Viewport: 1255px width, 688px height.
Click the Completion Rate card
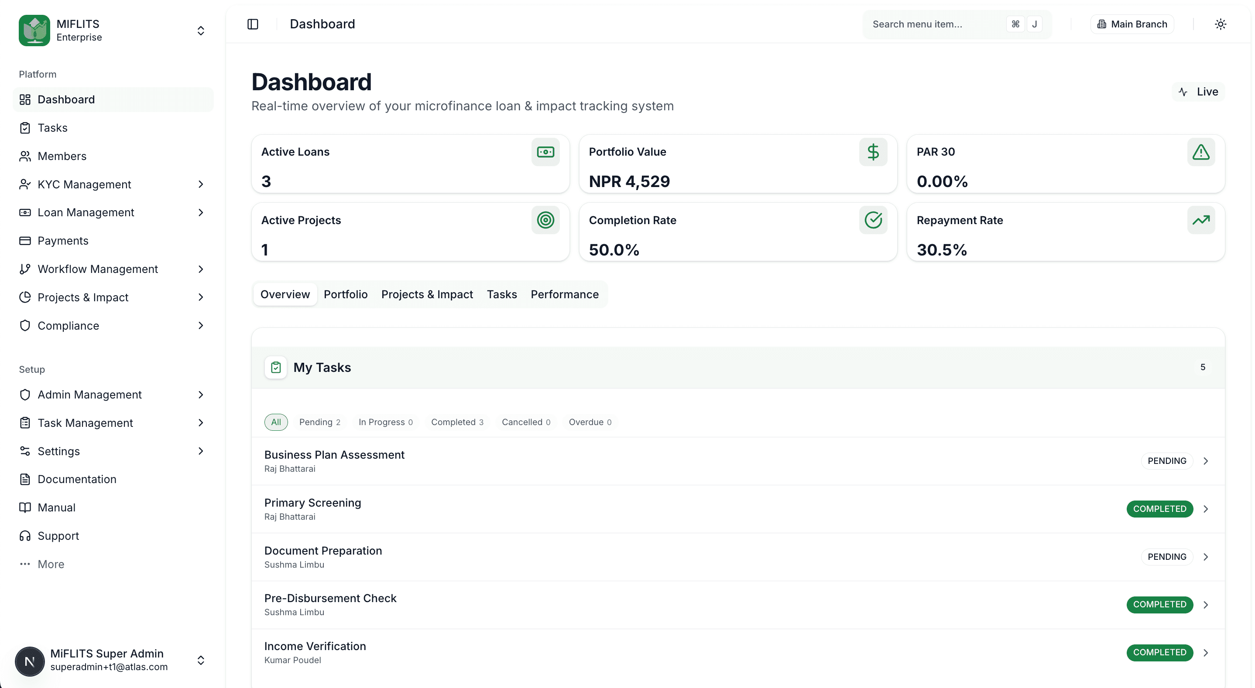pyautogui.click(x=737, y=232)
